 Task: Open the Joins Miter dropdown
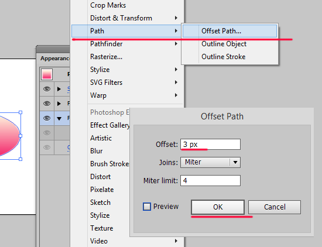point(211,162)
